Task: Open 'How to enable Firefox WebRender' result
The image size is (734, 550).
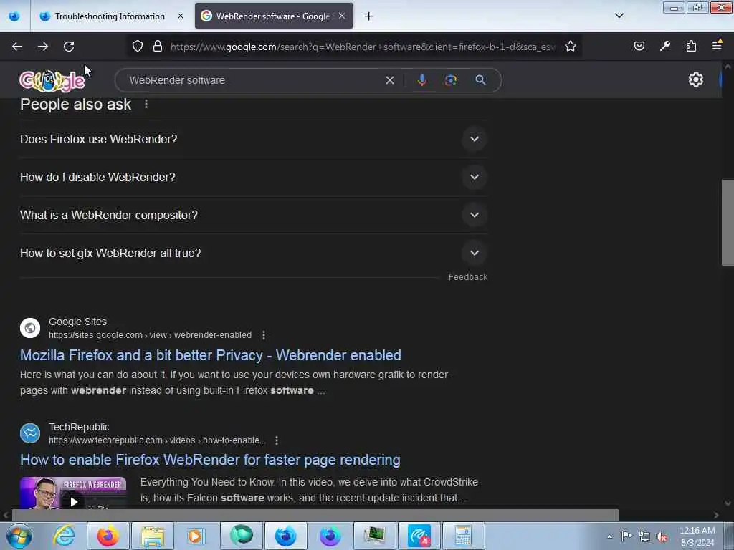Action: coord(210,460)
